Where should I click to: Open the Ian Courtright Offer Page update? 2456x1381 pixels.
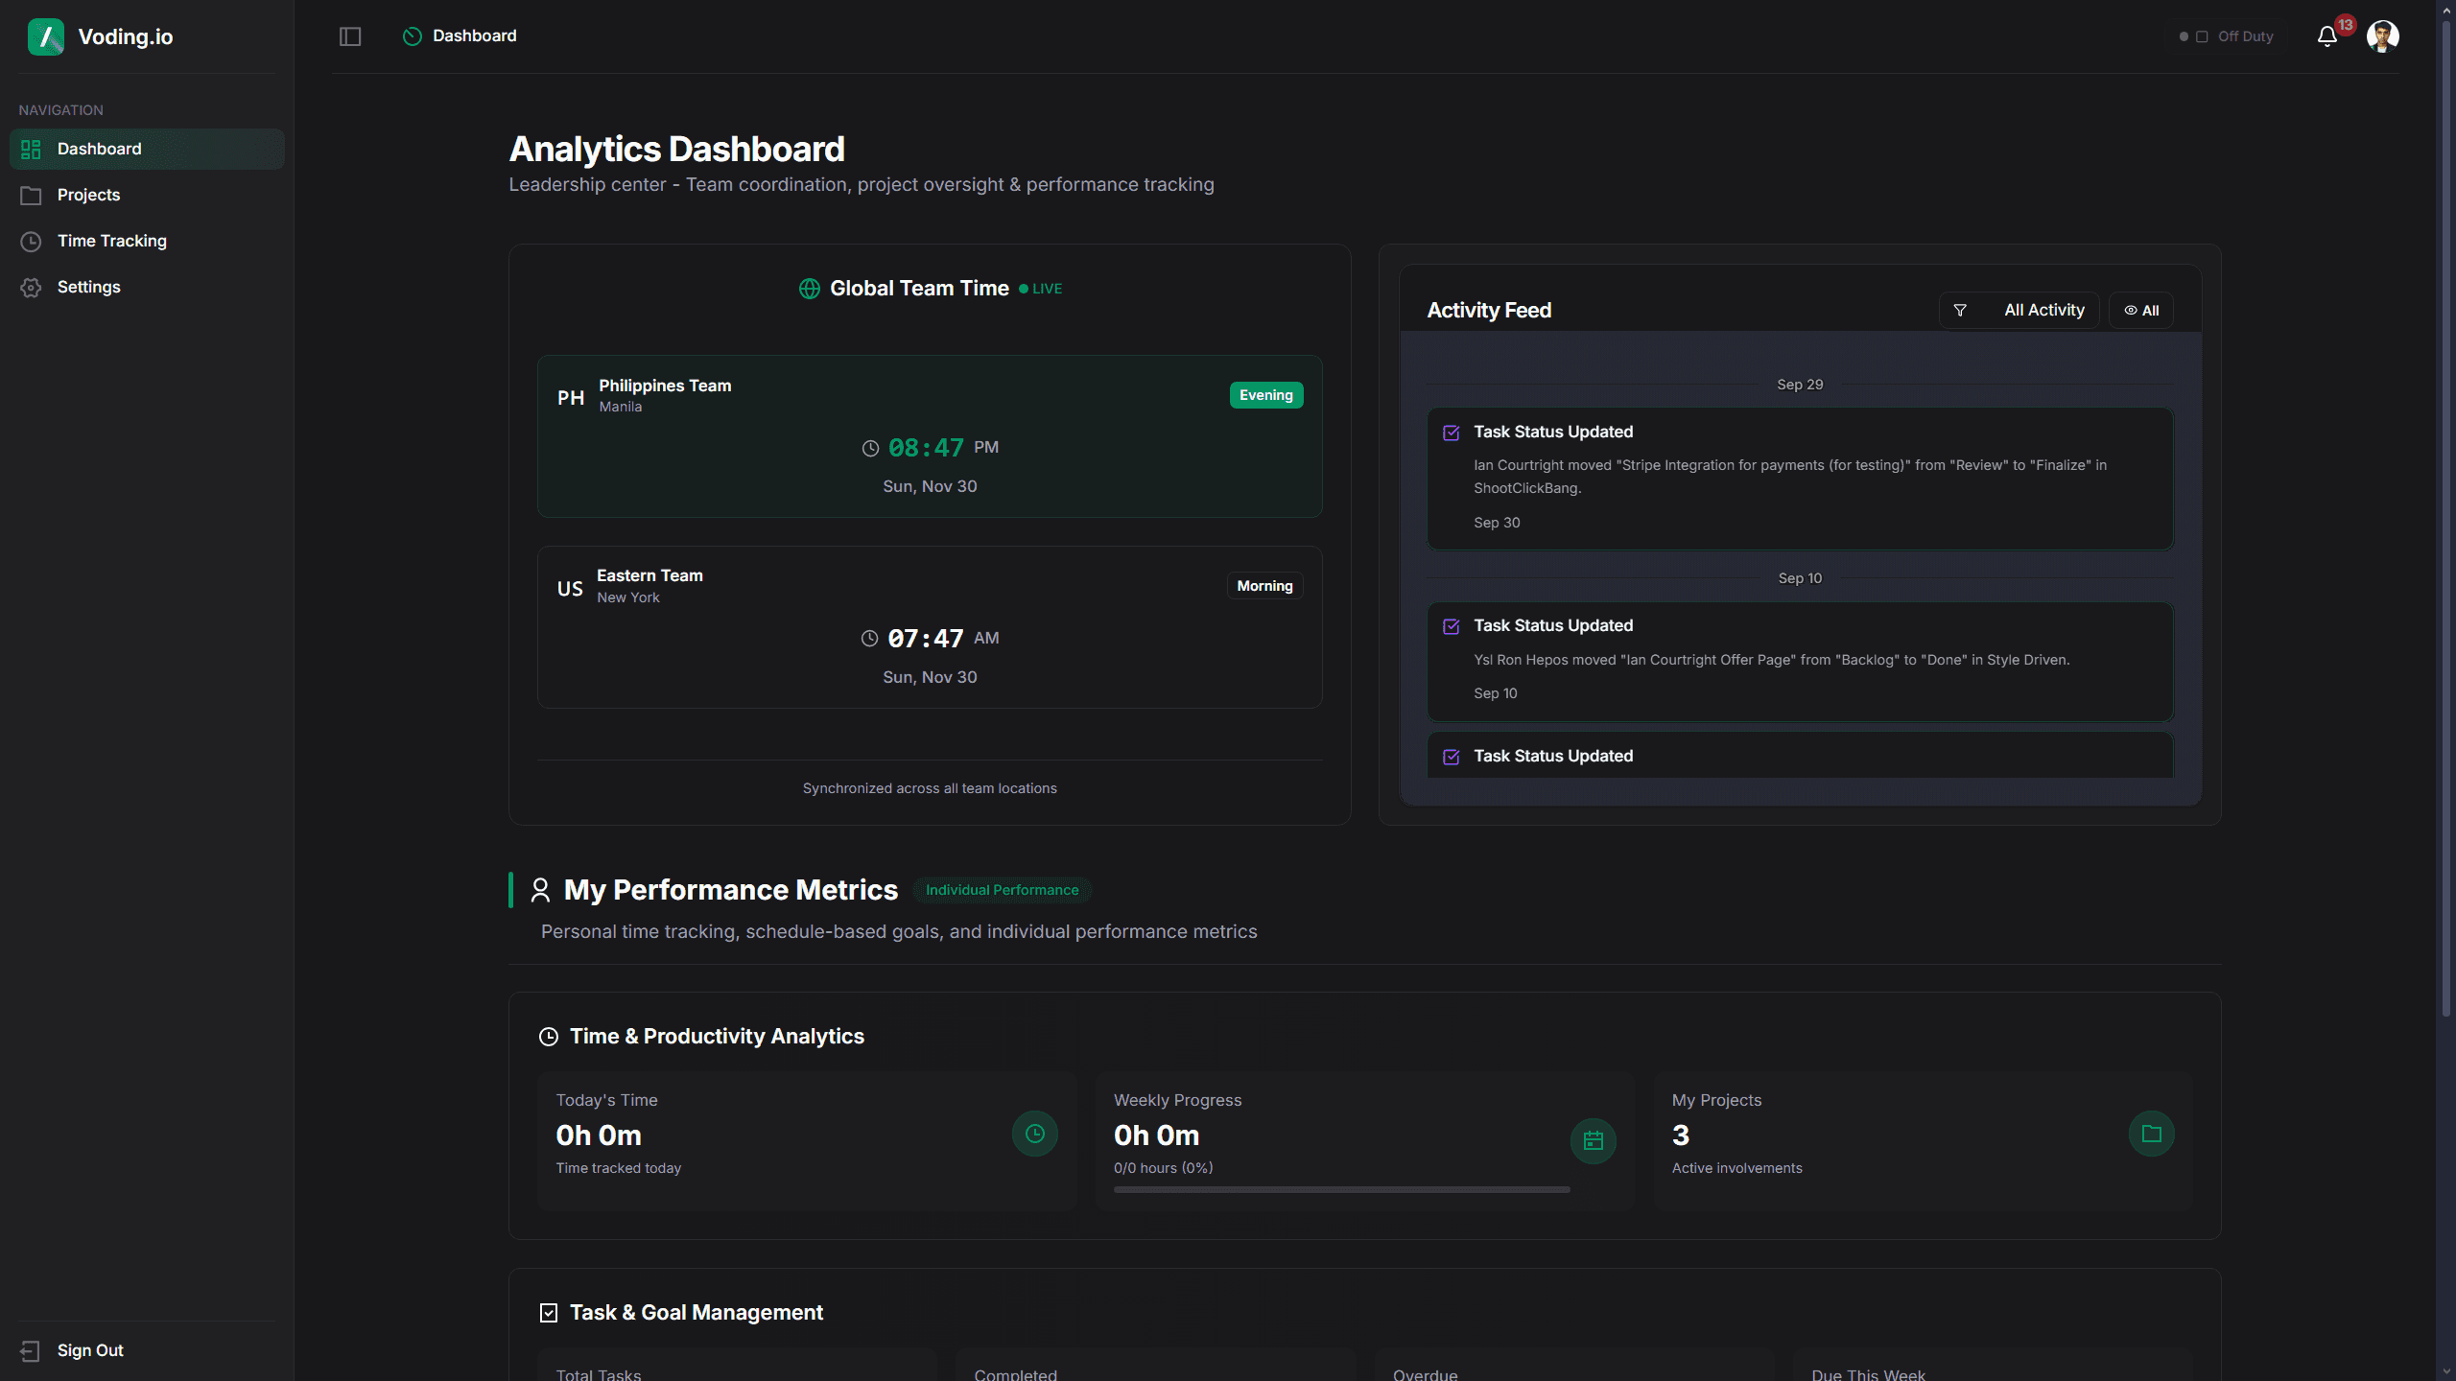(x=1800, y=662)
